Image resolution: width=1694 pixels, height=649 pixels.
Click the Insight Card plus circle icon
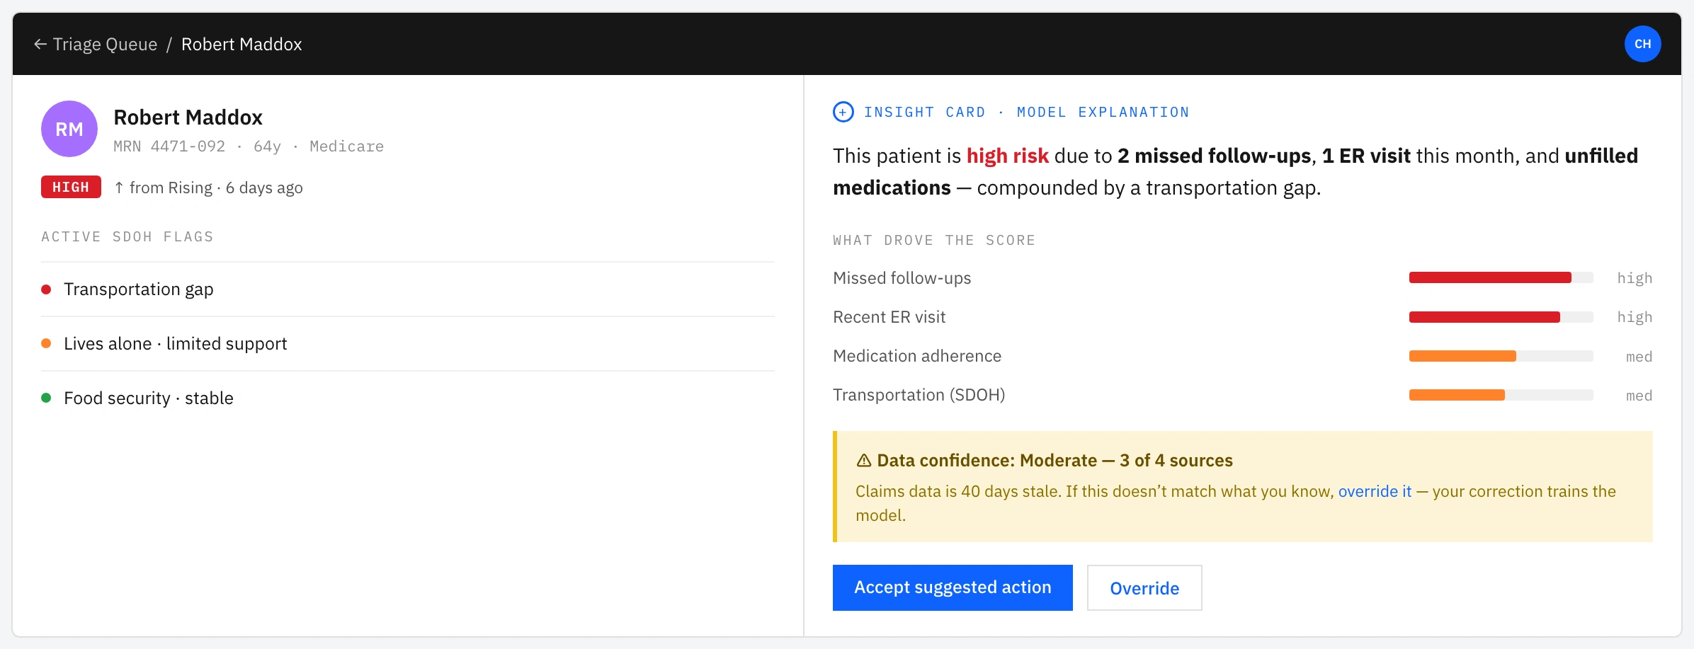(843, 112)
